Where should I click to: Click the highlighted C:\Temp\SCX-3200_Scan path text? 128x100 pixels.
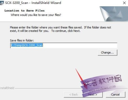pyautogui.click(x=27, y=45)
